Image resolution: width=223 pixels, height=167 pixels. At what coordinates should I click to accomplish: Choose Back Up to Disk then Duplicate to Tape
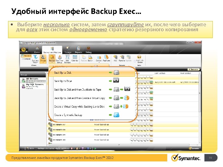click(92, 89)
